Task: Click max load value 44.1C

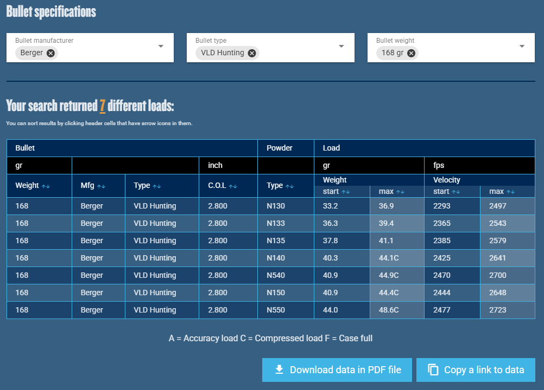Action: click(389, 258)
